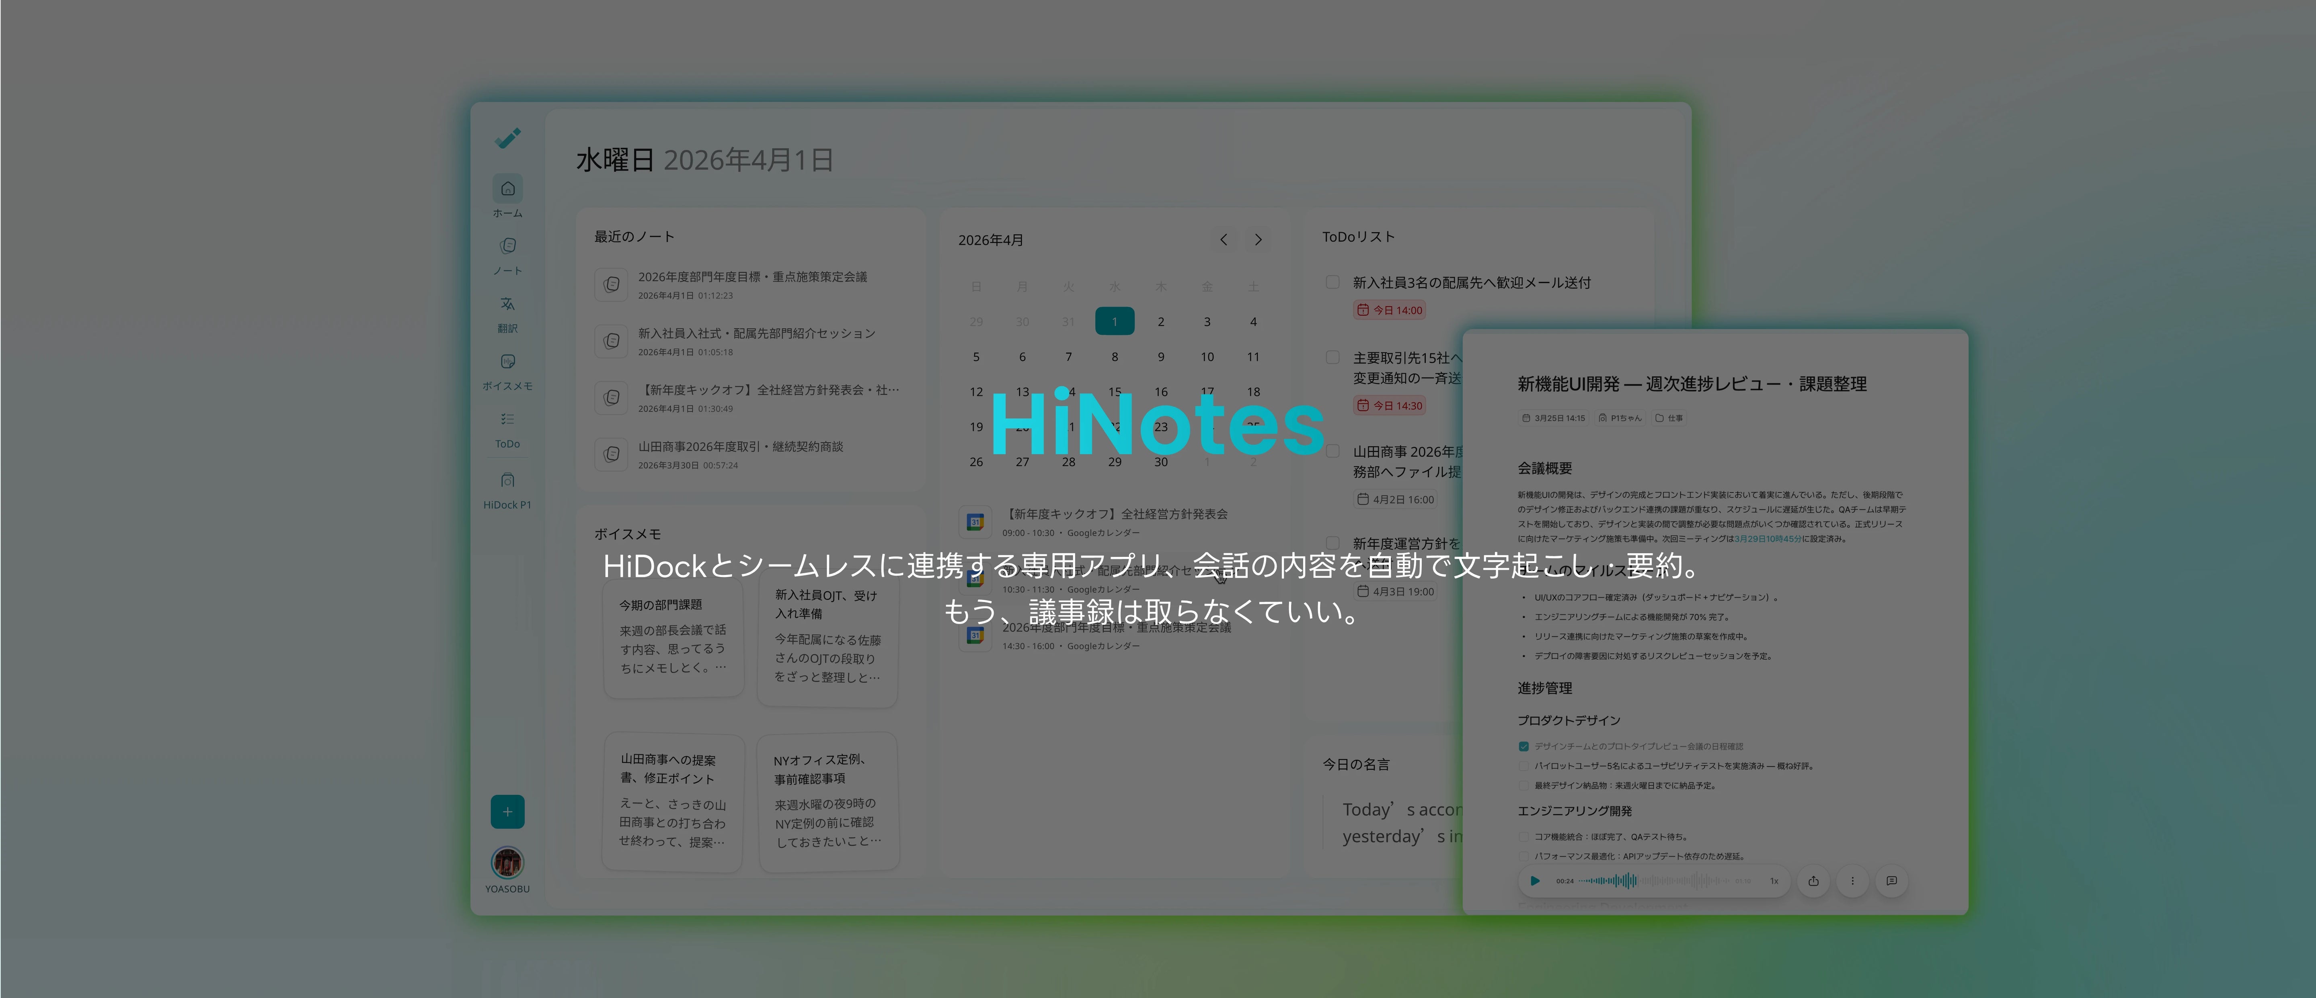Go to previous month in calendar

coord(1223,240)
